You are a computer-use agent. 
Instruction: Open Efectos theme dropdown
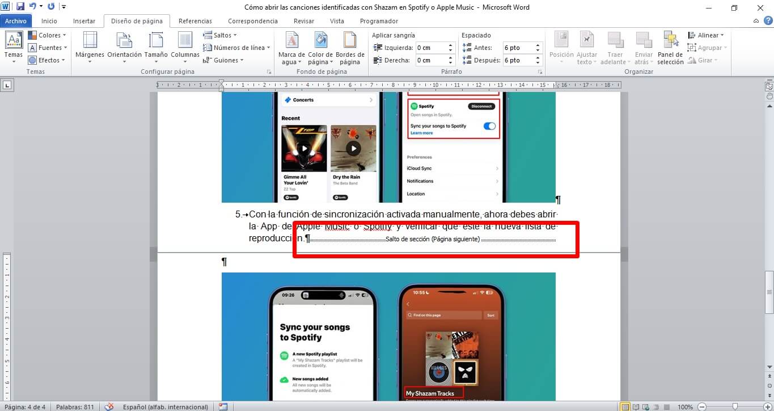click(x=46, y=60)
